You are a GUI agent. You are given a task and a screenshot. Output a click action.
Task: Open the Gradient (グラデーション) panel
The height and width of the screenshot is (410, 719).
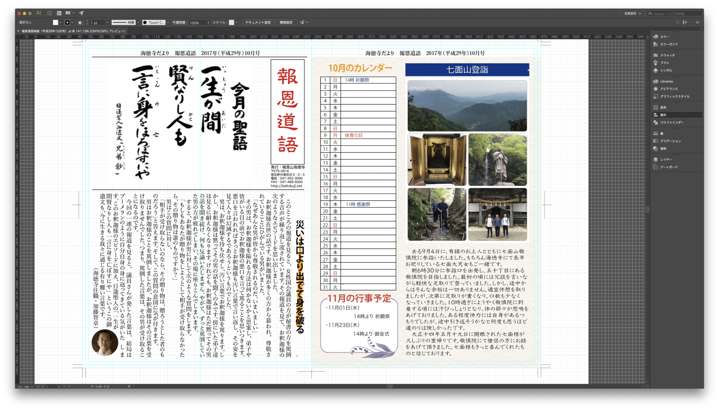[670, 141]
